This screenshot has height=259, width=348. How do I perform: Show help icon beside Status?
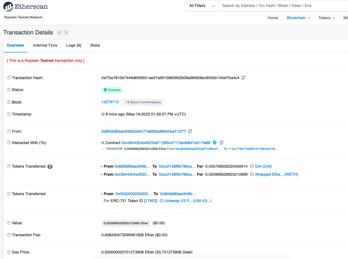(9, 90)
